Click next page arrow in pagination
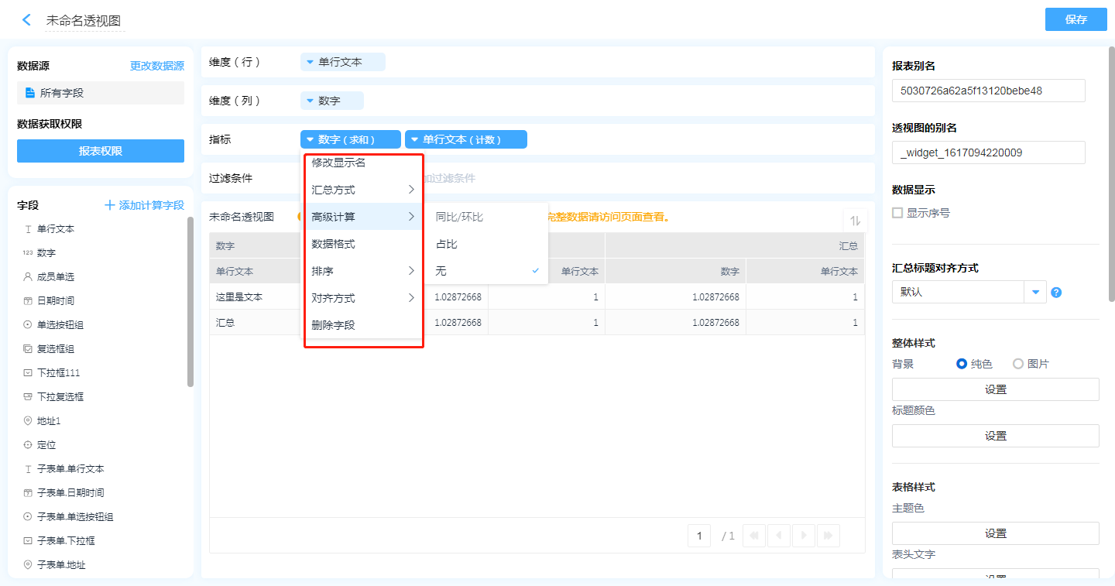The width and height of the screenshot is (1115, 586). [804, 535]
